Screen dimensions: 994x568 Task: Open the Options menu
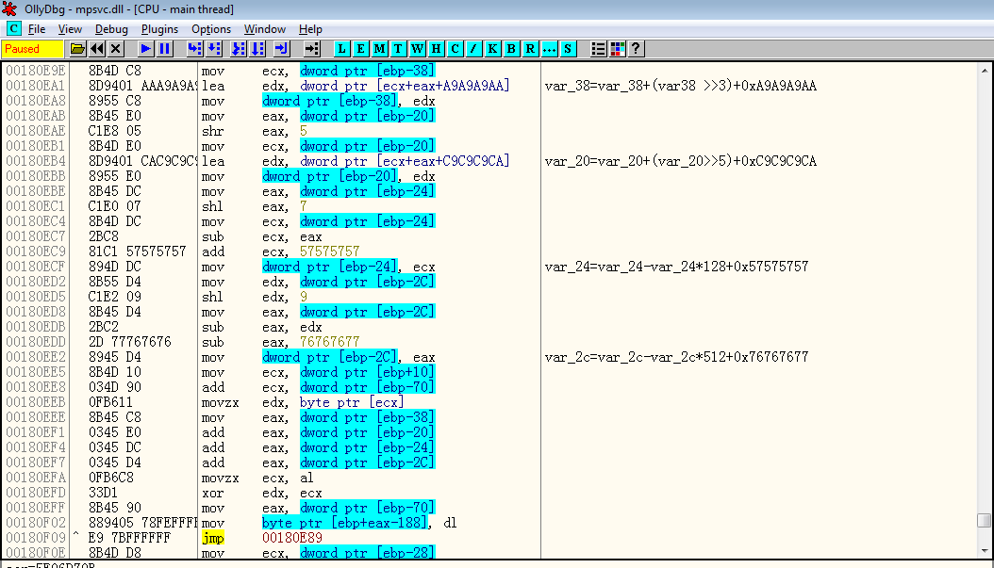point(210,29)
